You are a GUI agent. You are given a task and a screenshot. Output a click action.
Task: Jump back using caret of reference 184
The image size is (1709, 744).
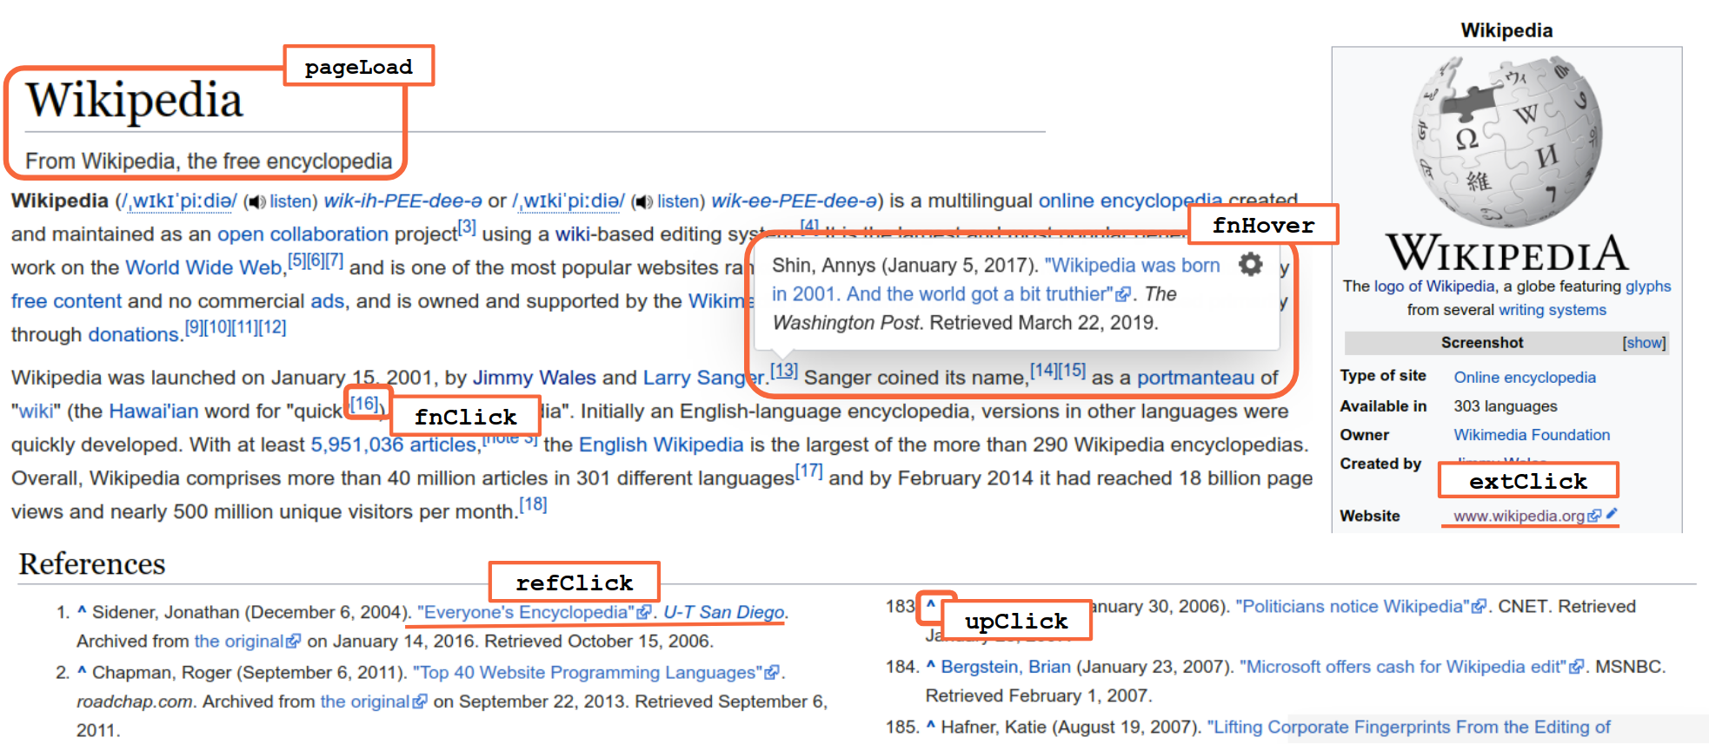coord(931,666)
